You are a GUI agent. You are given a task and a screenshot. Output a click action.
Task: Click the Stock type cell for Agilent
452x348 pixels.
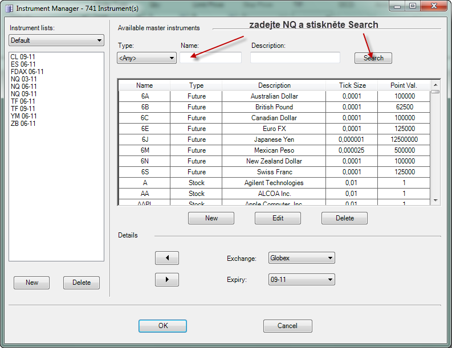pos(196,183)
